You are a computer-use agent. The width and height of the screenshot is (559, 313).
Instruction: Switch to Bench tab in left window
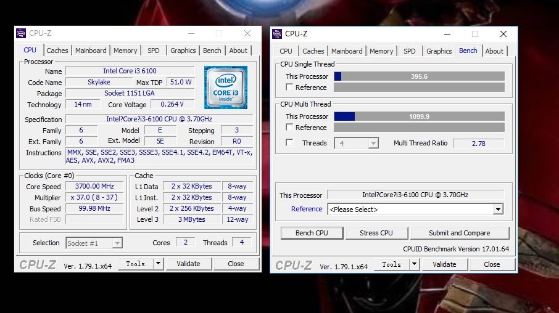pos(212,51)
